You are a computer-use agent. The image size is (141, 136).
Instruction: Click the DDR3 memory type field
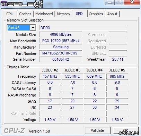click(x=83, y=28)
